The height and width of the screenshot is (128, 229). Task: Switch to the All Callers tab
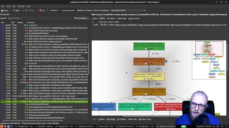point(111,18)
